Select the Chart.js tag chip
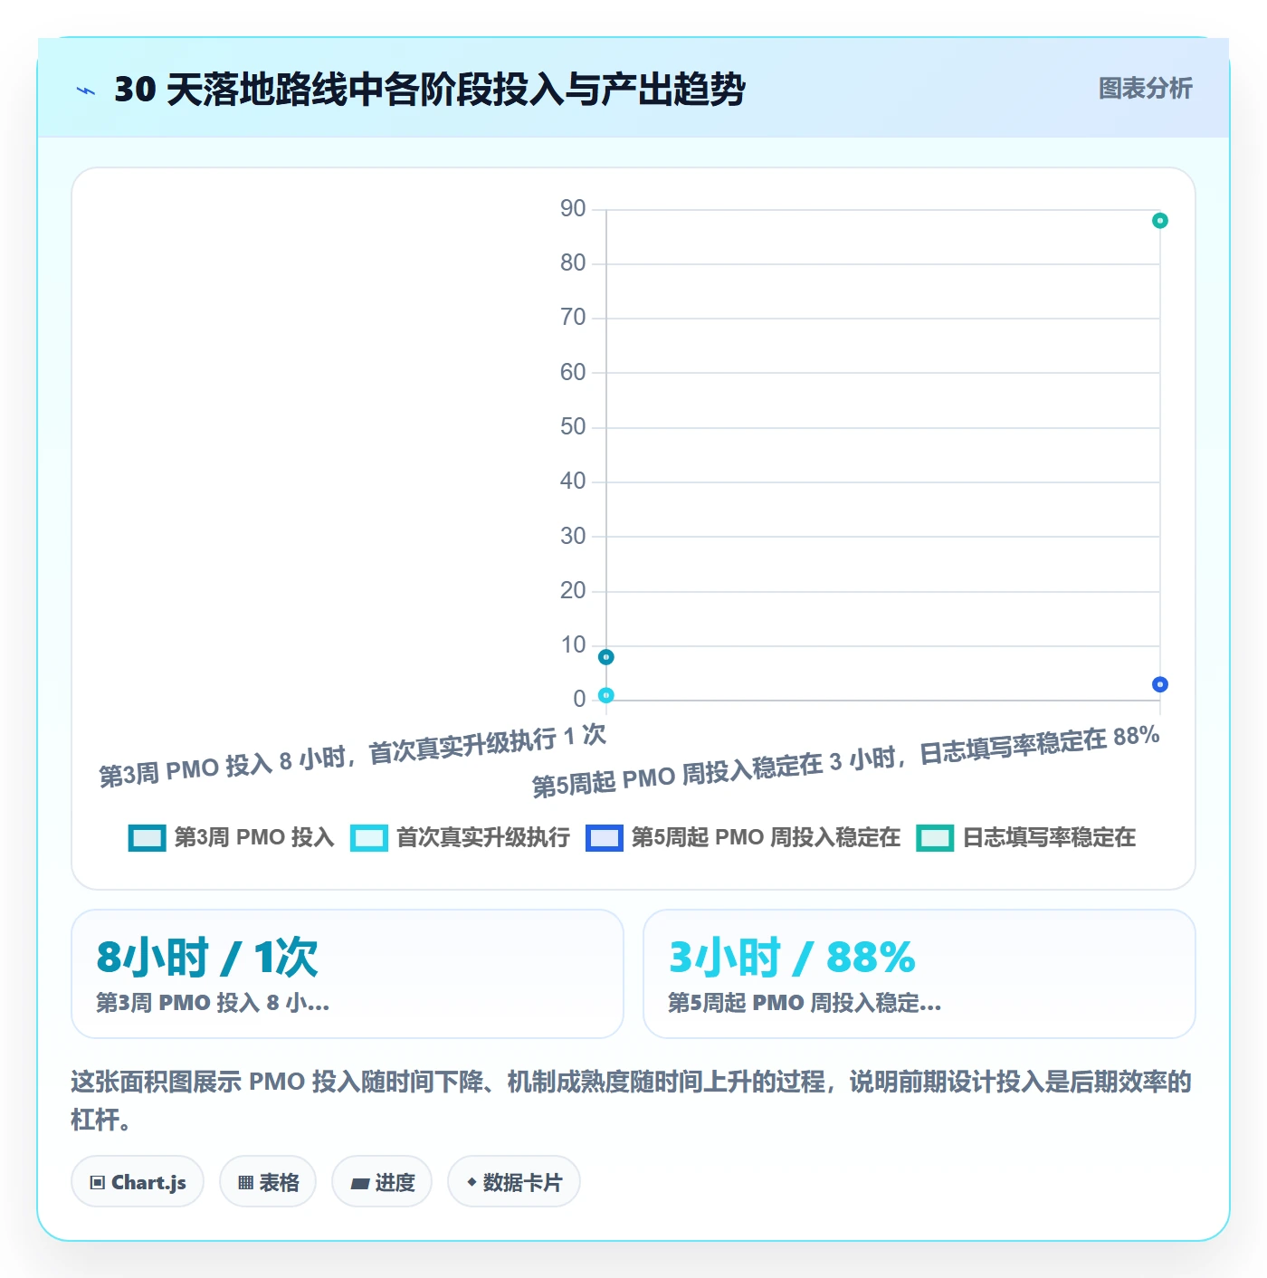This screenshot has height=1278, width=1267. [x=138, y=1182]
